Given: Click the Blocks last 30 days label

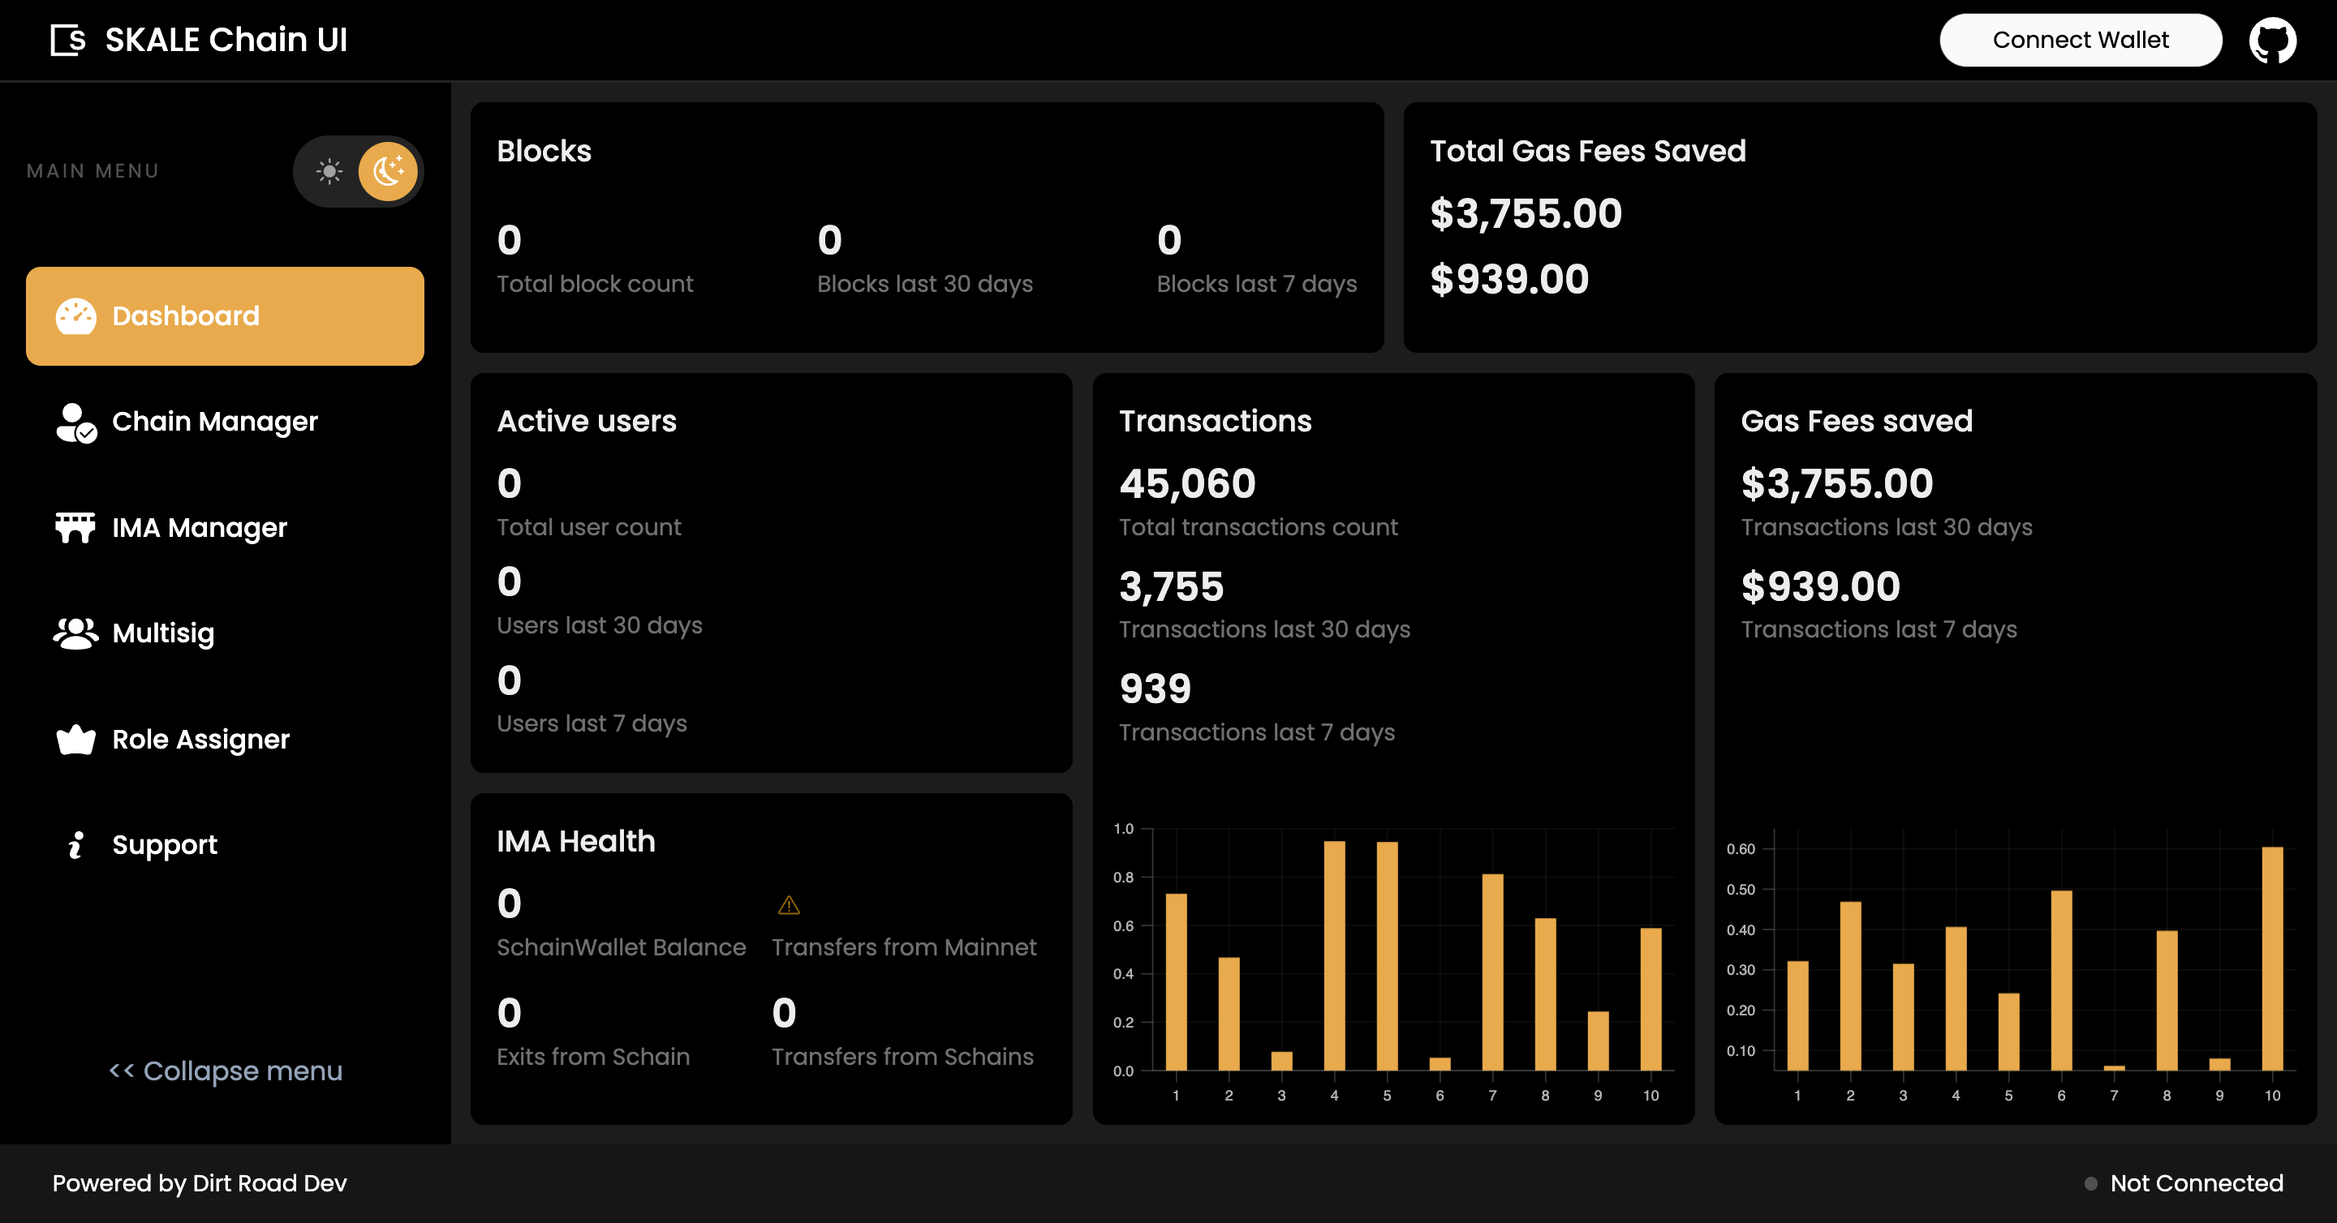Looking at the screenshot, I should coord(925,284).
